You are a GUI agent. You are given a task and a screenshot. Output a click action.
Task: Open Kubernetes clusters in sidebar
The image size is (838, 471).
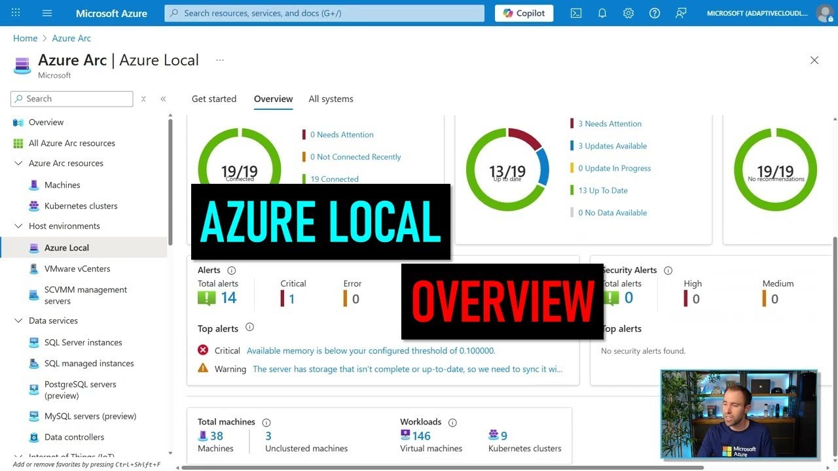pyautogui.click(x=81, y=206)
